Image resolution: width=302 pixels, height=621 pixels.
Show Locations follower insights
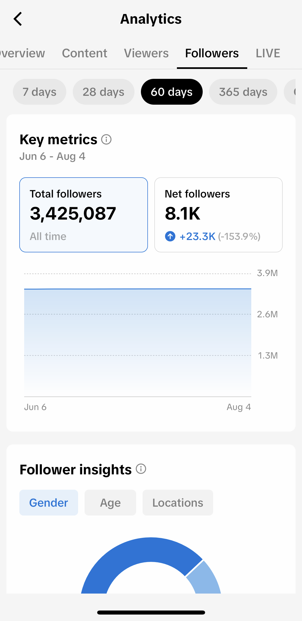point(178,503)
